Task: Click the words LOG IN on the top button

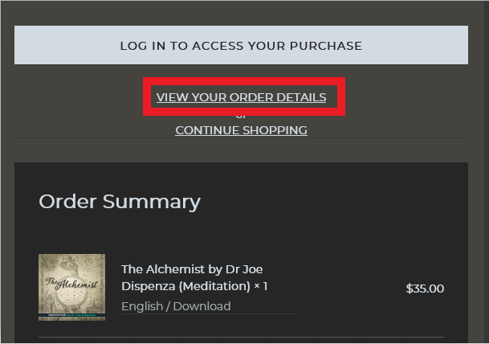Action: click(x=142, y=46)
